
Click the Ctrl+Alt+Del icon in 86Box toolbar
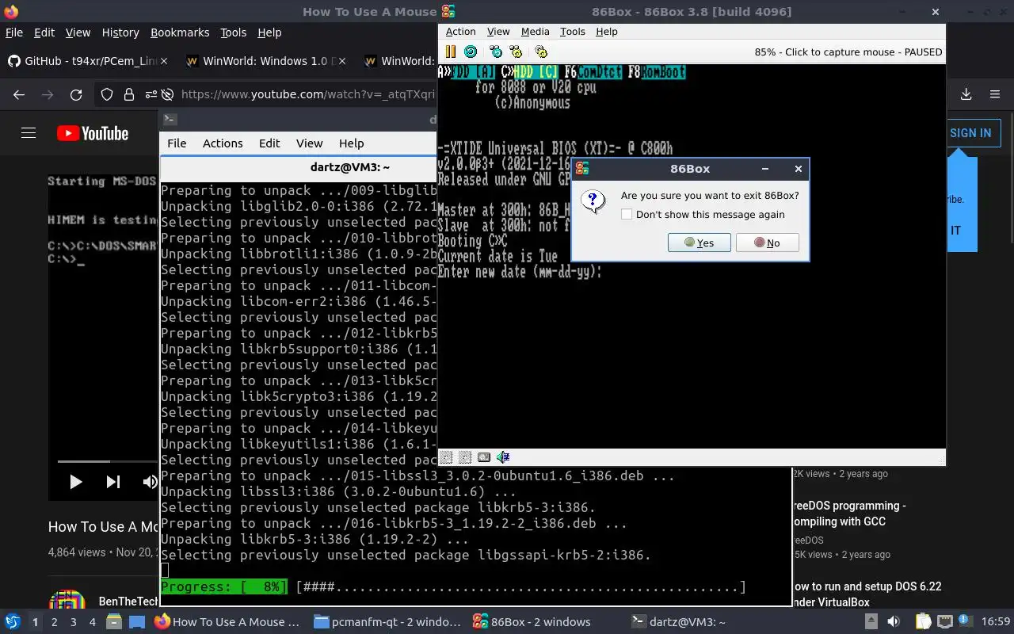pos(496,52)
